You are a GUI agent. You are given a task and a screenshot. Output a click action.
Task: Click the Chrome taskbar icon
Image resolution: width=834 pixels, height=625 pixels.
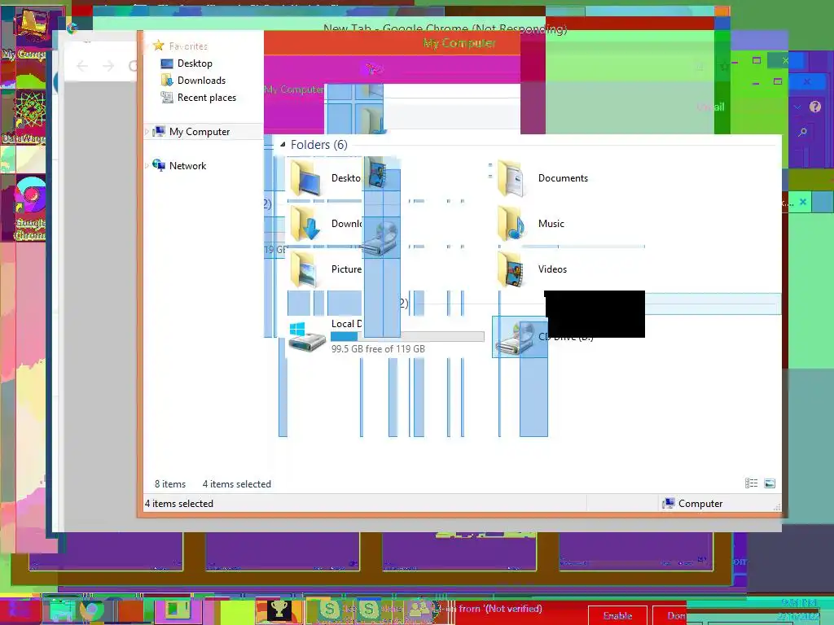point(92,610)
